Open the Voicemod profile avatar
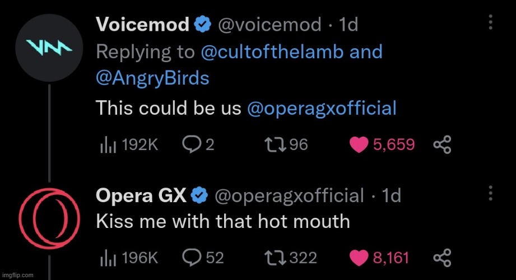Viewport: 516px width, 280px height. [50, 48]
